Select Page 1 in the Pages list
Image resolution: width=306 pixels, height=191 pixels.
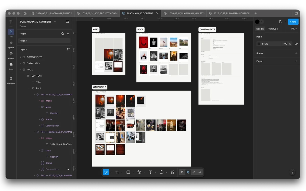coord(45,41)
